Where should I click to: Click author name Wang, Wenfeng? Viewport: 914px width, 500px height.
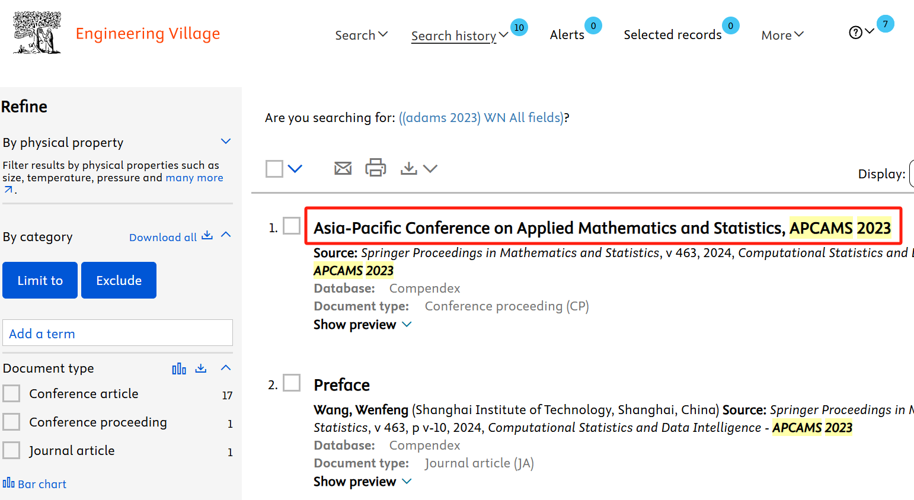point(361,410)
